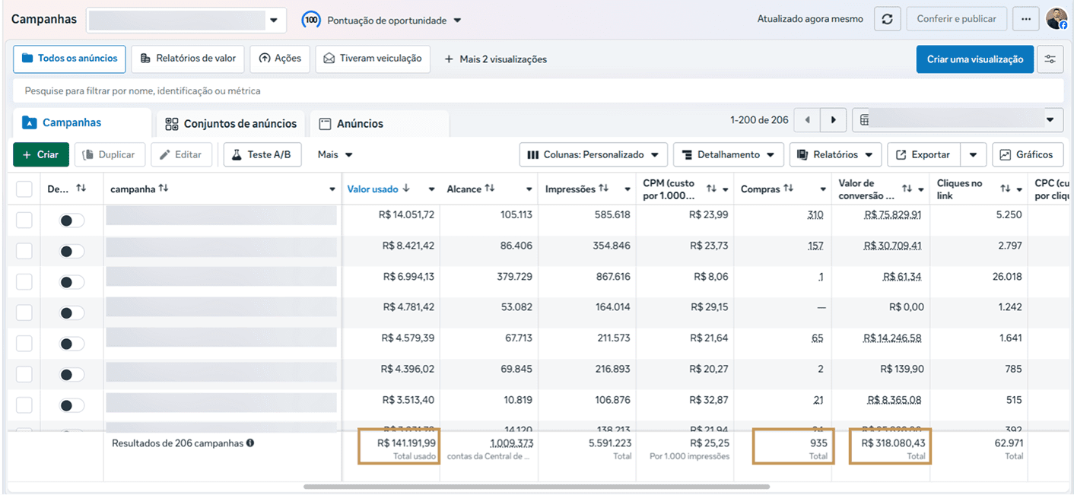Click the green Criar button
This screenshot has height=495, width=1074.
[41, 154]
